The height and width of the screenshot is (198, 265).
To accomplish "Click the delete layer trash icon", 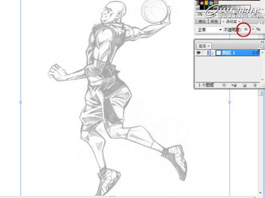I will coord(255,85).
